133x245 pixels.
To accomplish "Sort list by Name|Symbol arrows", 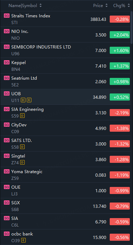I will [41, 6].
